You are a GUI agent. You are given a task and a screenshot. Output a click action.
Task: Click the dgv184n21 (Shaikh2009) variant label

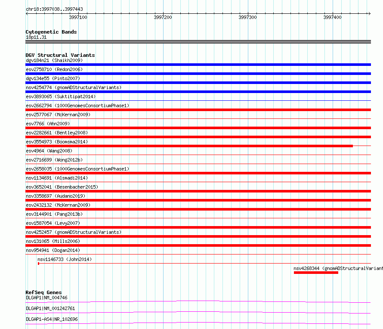[54, 60]
